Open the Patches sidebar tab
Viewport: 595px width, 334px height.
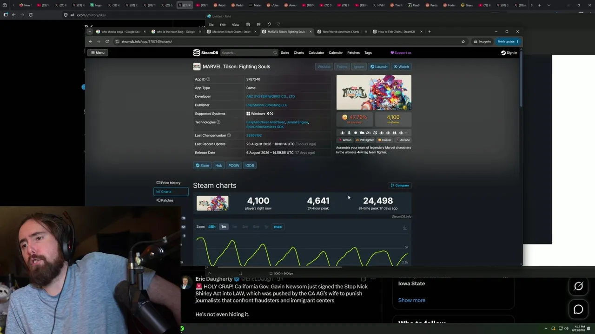(x=165, y=200)
